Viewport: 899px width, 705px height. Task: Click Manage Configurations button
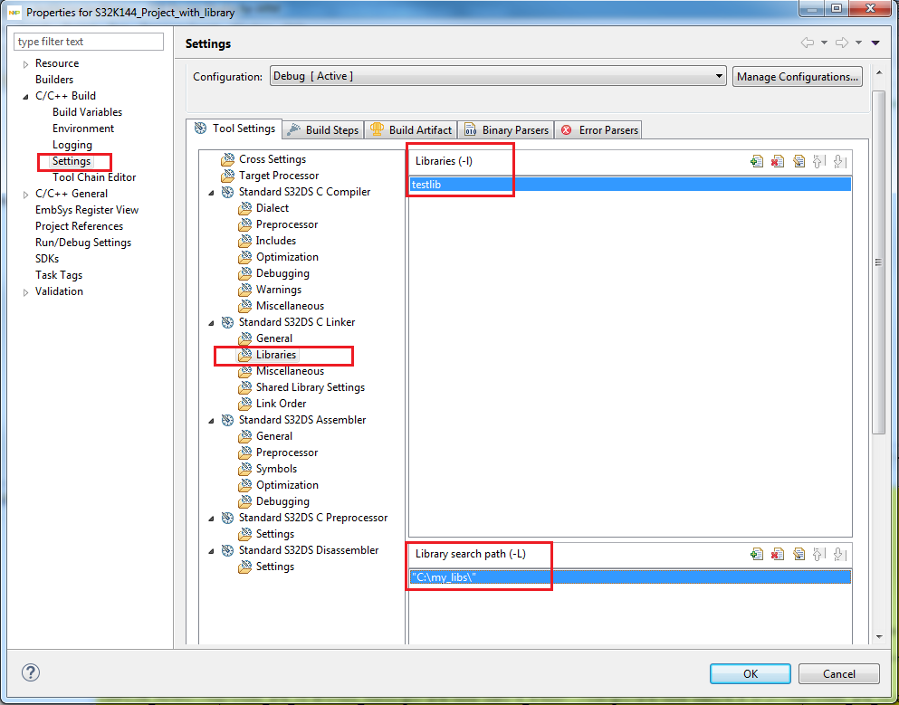(x=798, y=76)
